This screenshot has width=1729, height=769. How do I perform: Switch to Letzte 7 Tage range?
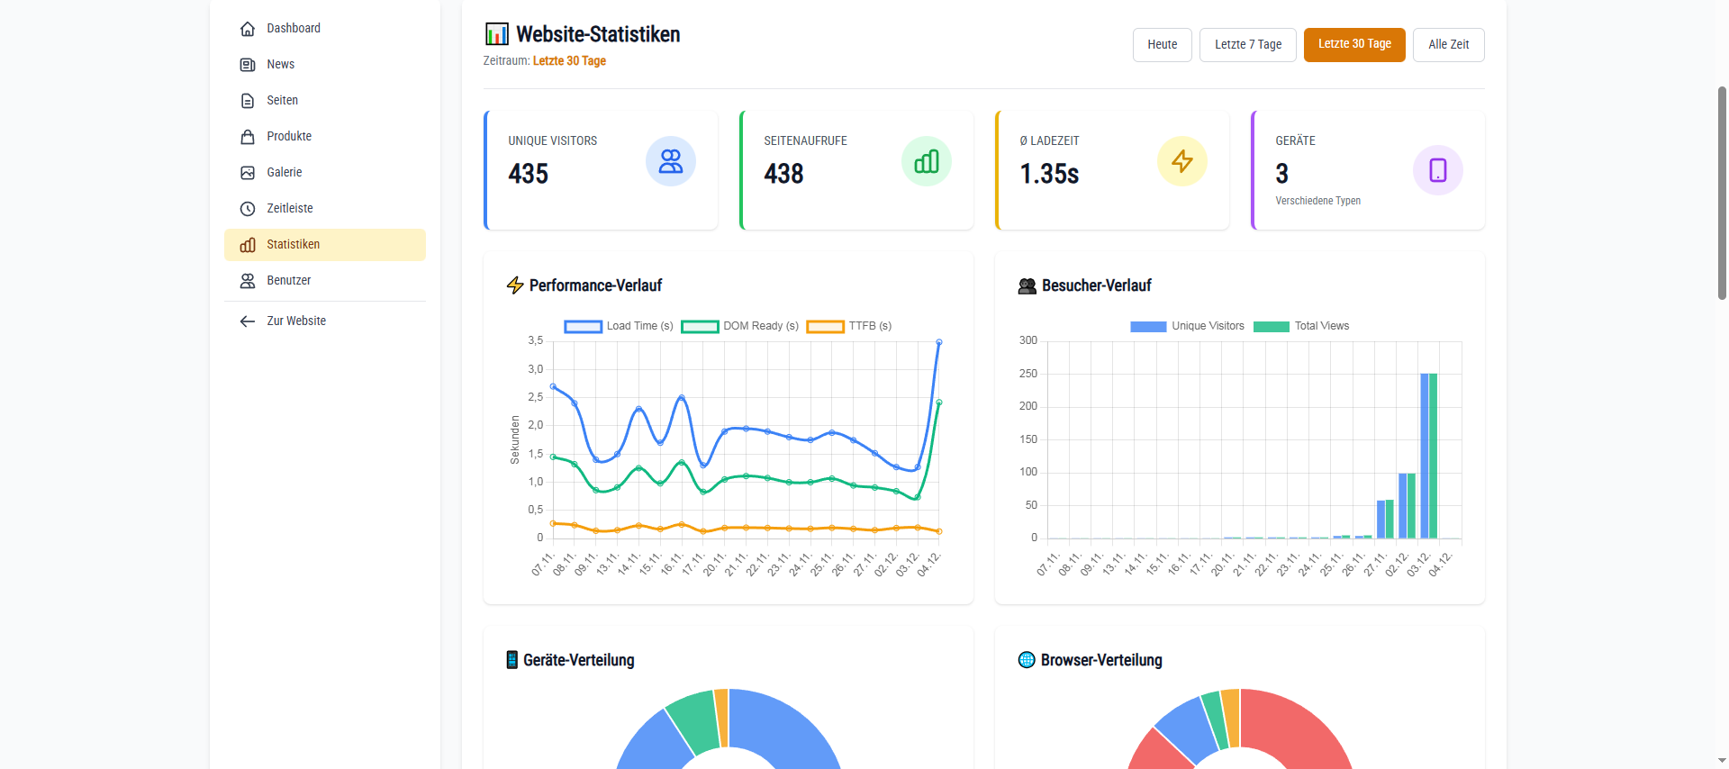tap(1247, 45)
